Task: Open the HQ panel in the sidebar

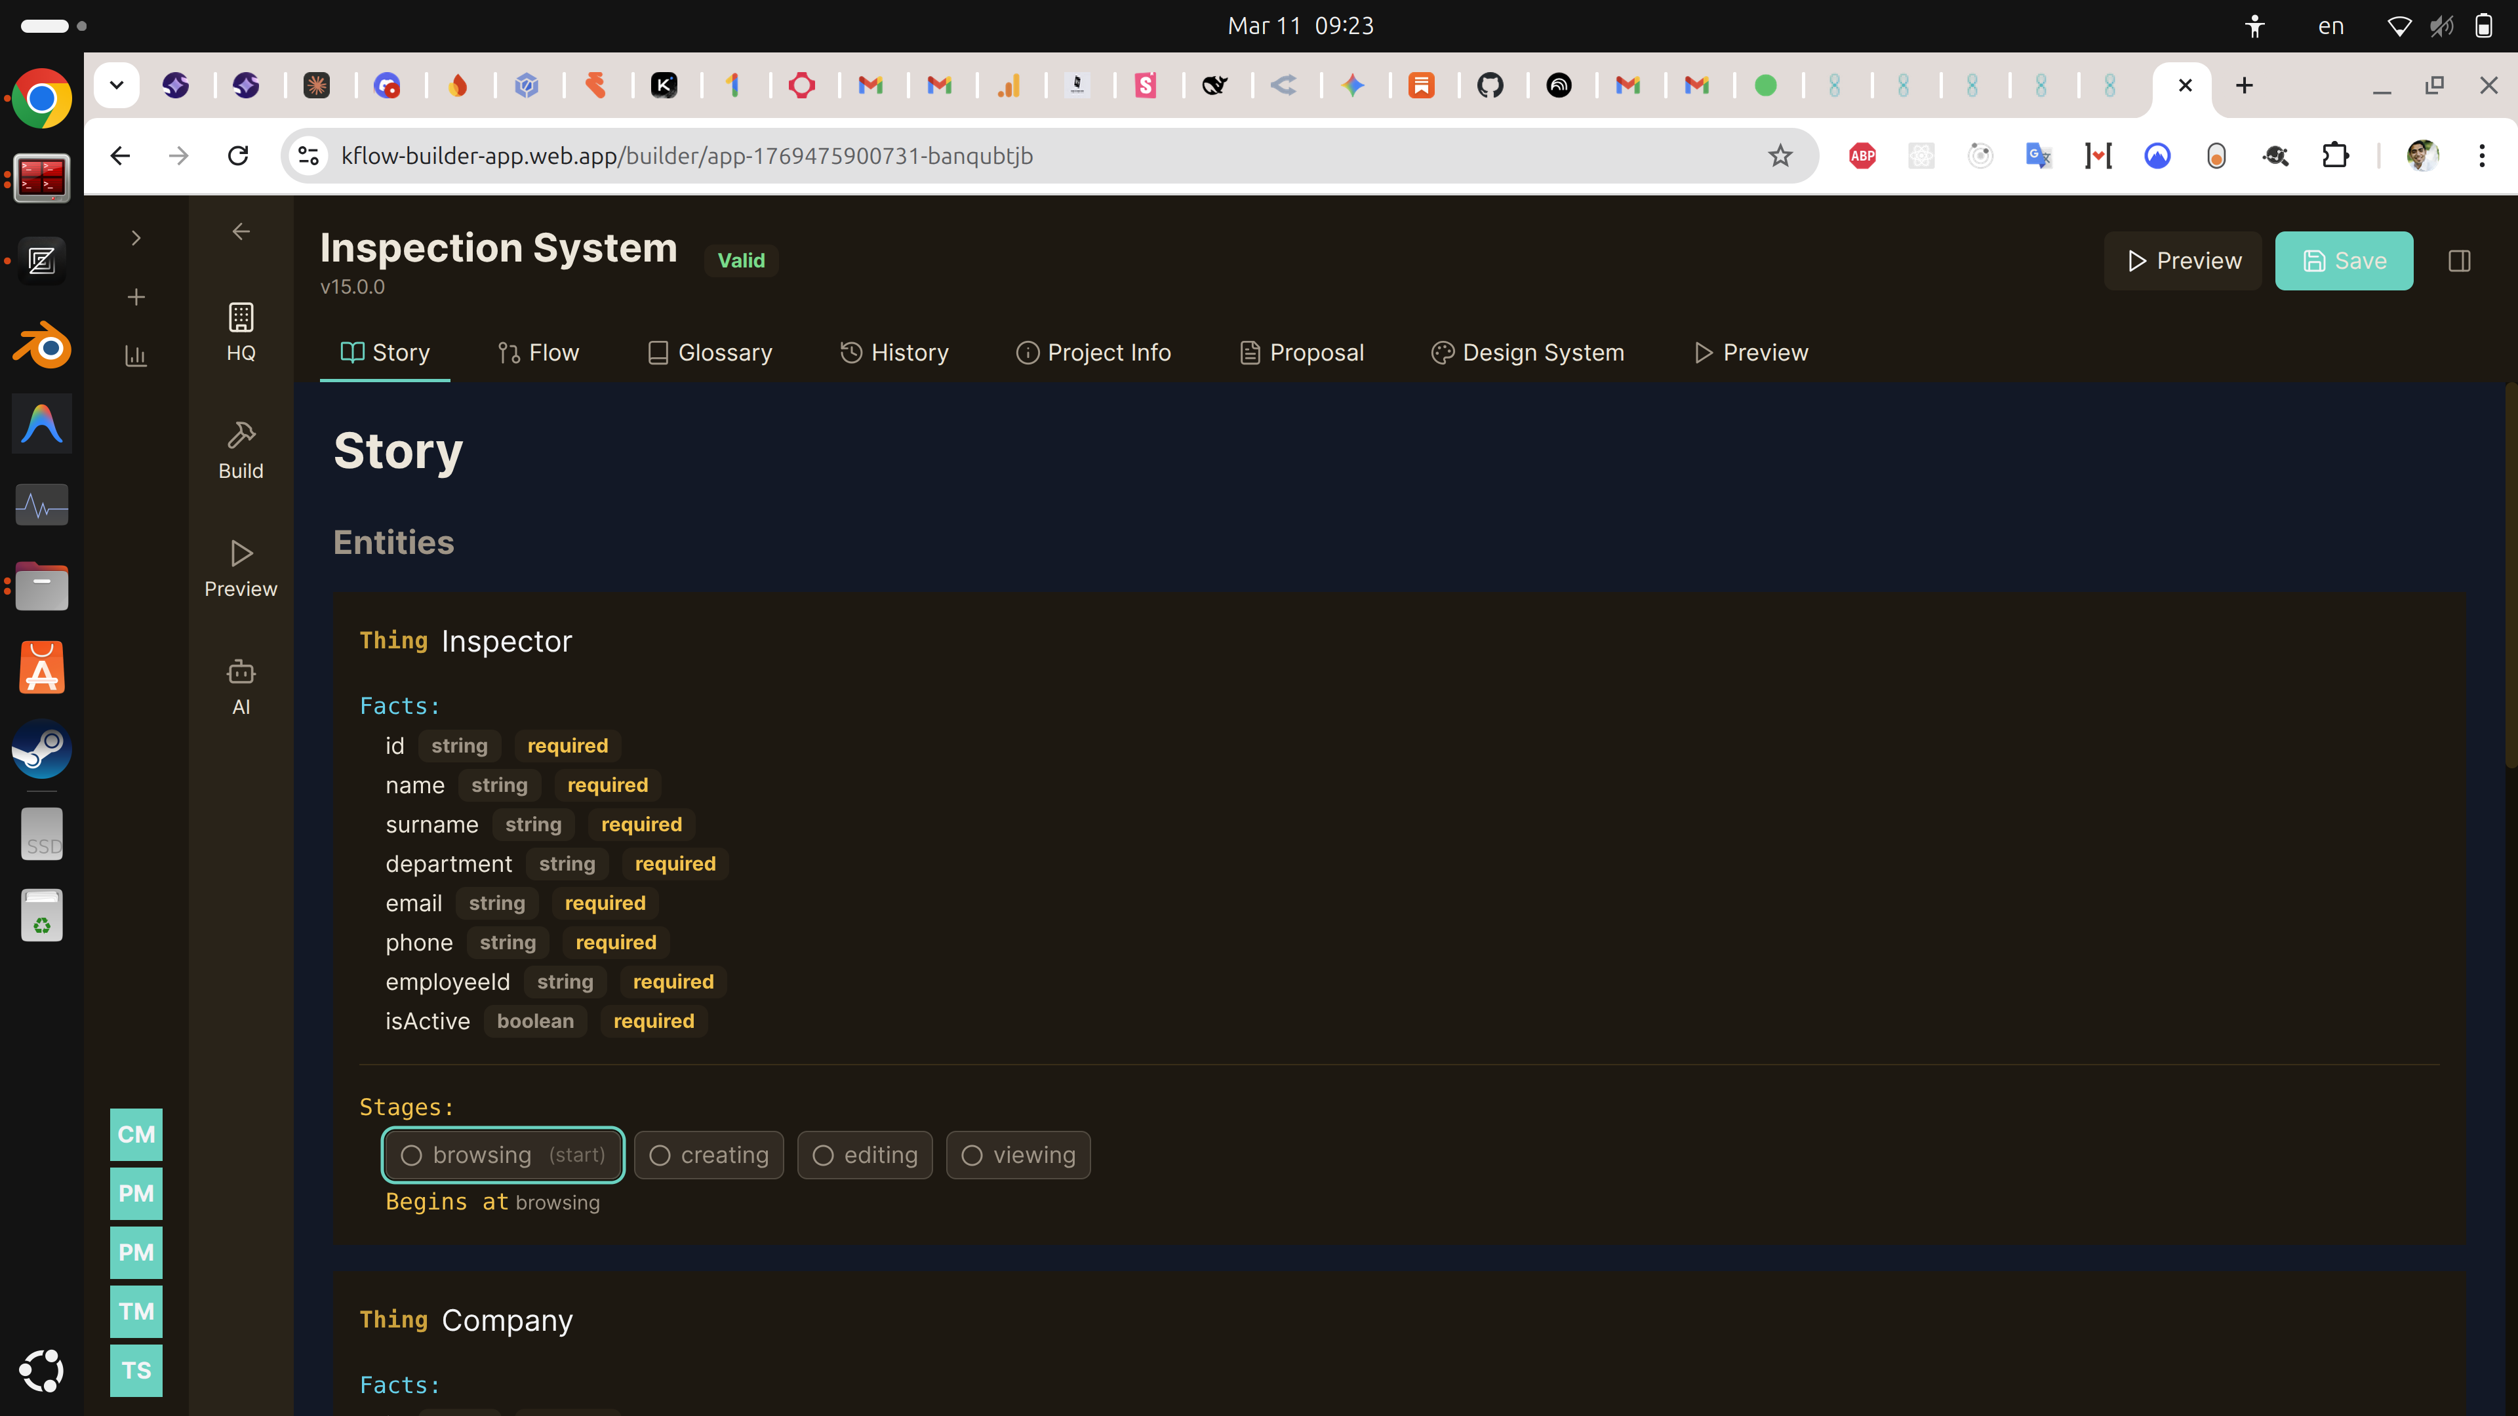Action: [x=241, y=329]
